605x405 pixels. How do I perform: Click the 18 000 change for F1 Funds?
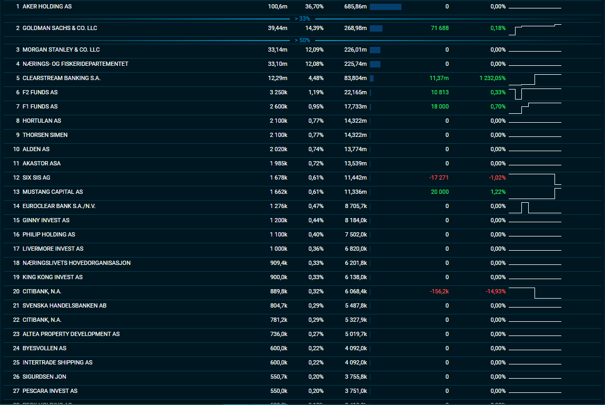(440, 107)
